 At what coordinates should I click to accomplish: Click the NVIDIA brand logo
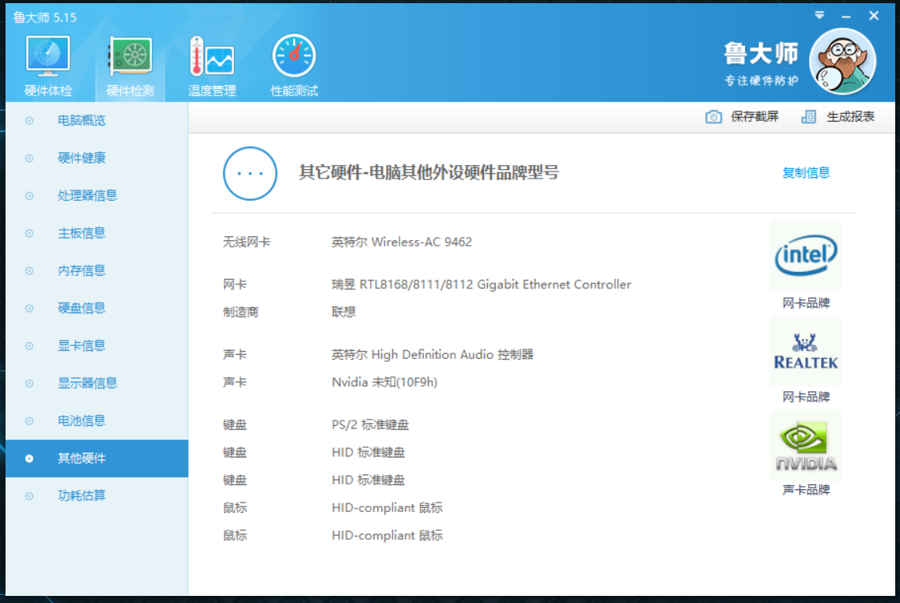coord(806,446)
